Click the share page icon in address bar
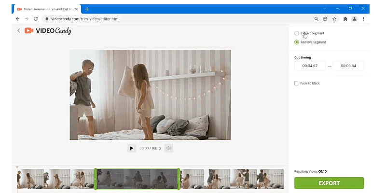The height and width of the screenshot is (193, 386). (x=325, y=19)
